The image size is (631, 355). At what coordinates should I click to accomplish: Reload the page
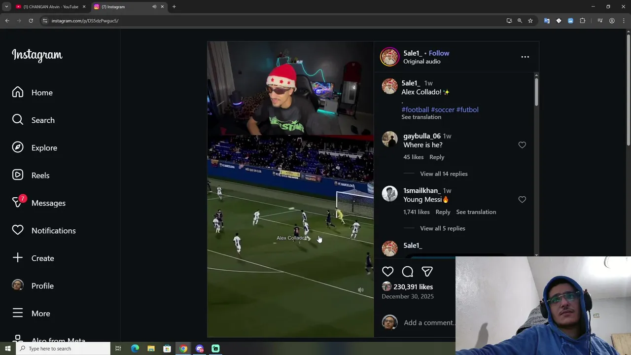point(31,21)
